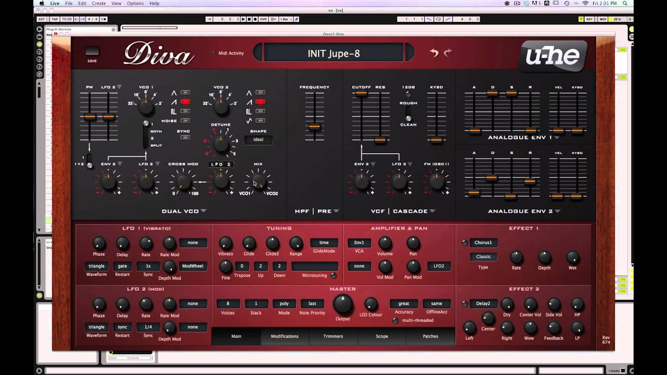
Task: Open the HPF | PRE module dropdown
Action: coord(336,211)
